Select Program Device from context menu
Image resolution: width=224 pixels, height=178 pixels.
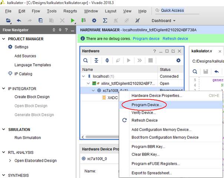[x=146, y=105]
